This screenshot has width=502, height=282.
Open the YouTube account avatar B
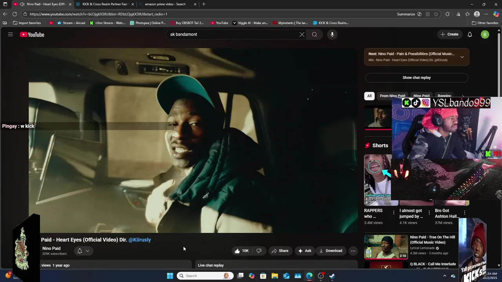(485, 34)
